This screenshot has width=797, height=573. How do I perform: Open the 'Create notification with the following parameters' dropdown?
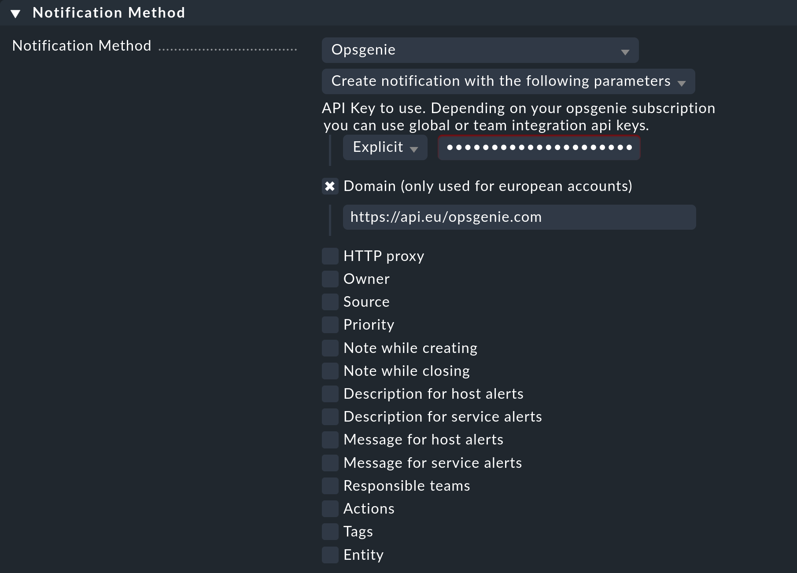508,81
